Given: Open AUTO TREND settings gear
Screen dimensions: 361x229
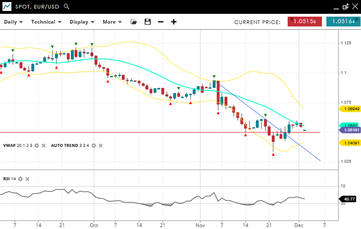Looking at the screenshot, I should tap(94, 146).
